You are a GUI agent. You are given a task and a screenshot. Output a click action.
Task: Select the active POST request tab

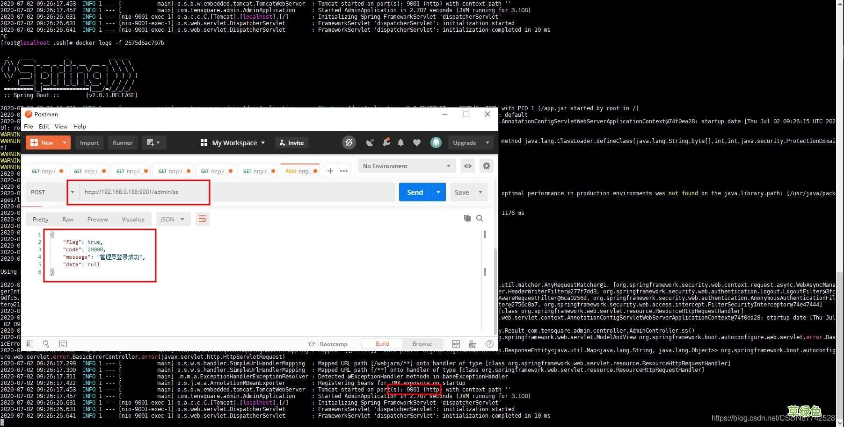click(299, 171)
